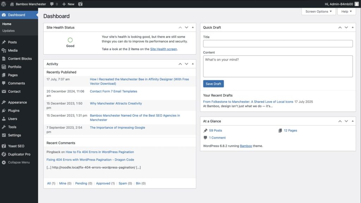Click the Dashboard gauge icon in sidebar
Viewport: 361px width, 203px height.
tap(4, 15)
